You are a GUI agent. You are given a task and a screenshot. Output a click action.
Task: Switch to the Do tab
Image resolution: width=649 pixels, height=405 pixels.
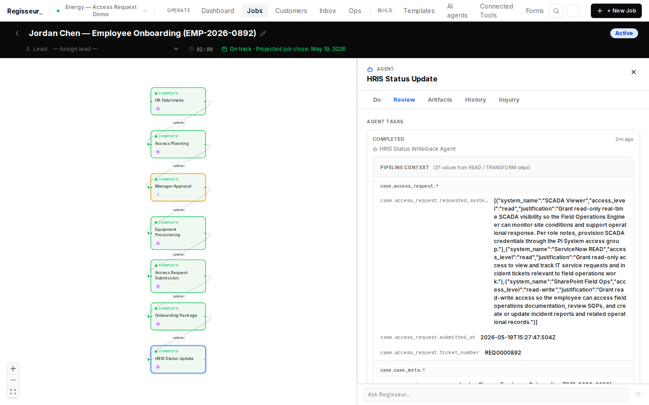pos(377,100)
